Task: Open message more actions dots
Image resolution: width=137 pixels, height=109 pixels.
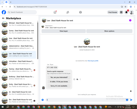Action: coord(80,79)
